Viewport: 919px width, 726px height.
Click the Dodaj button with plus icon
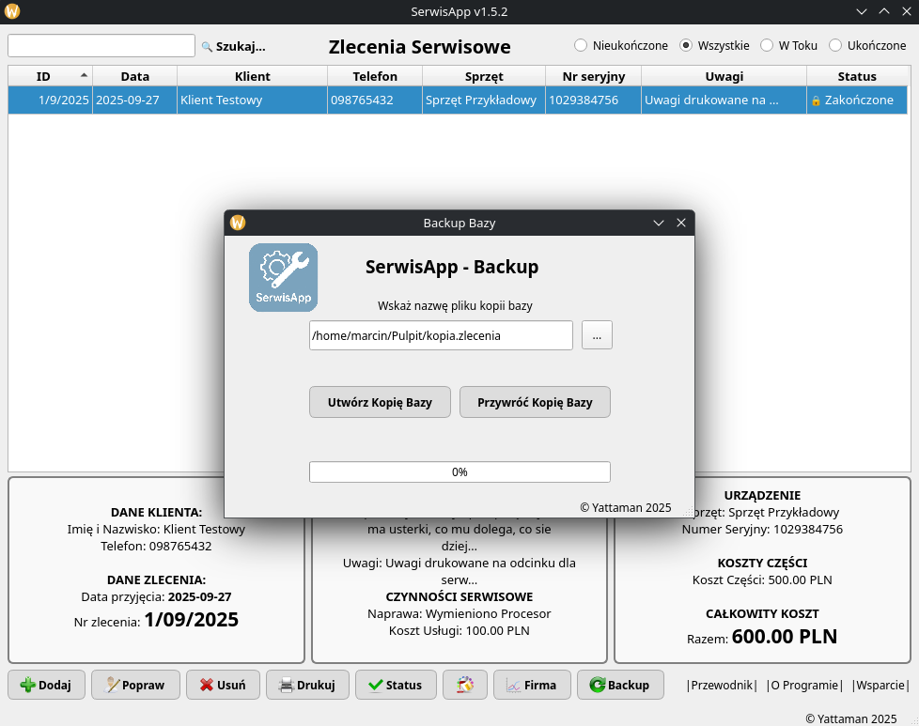pyautogui.click(x=46, y=685)
